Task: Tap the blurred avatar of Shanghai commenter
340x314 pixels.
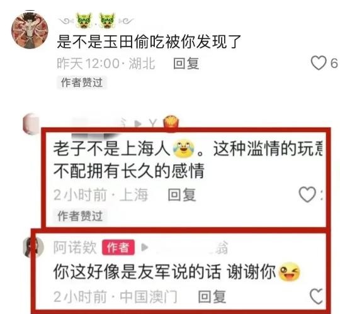Action: tap(31, 124)
